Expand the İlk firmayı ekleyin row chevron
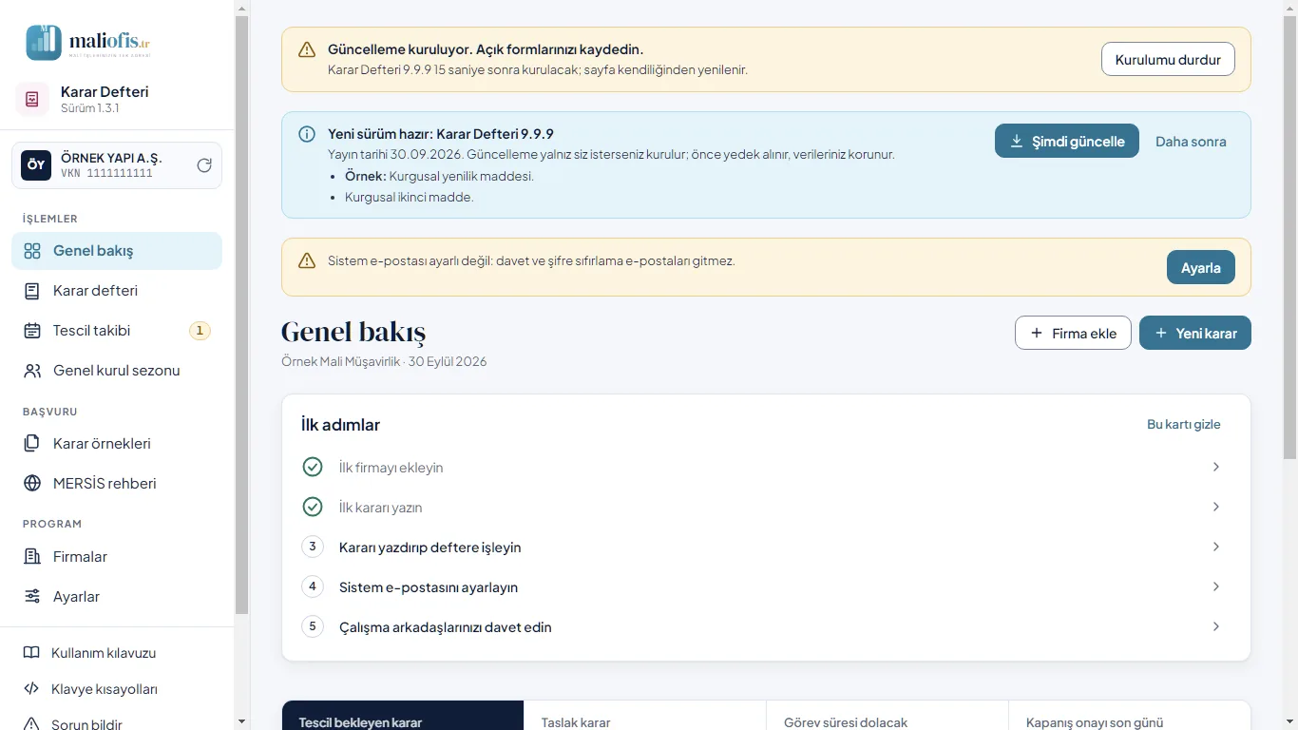The width and height of the screenshot is (1298, 730). [1216, 467]
